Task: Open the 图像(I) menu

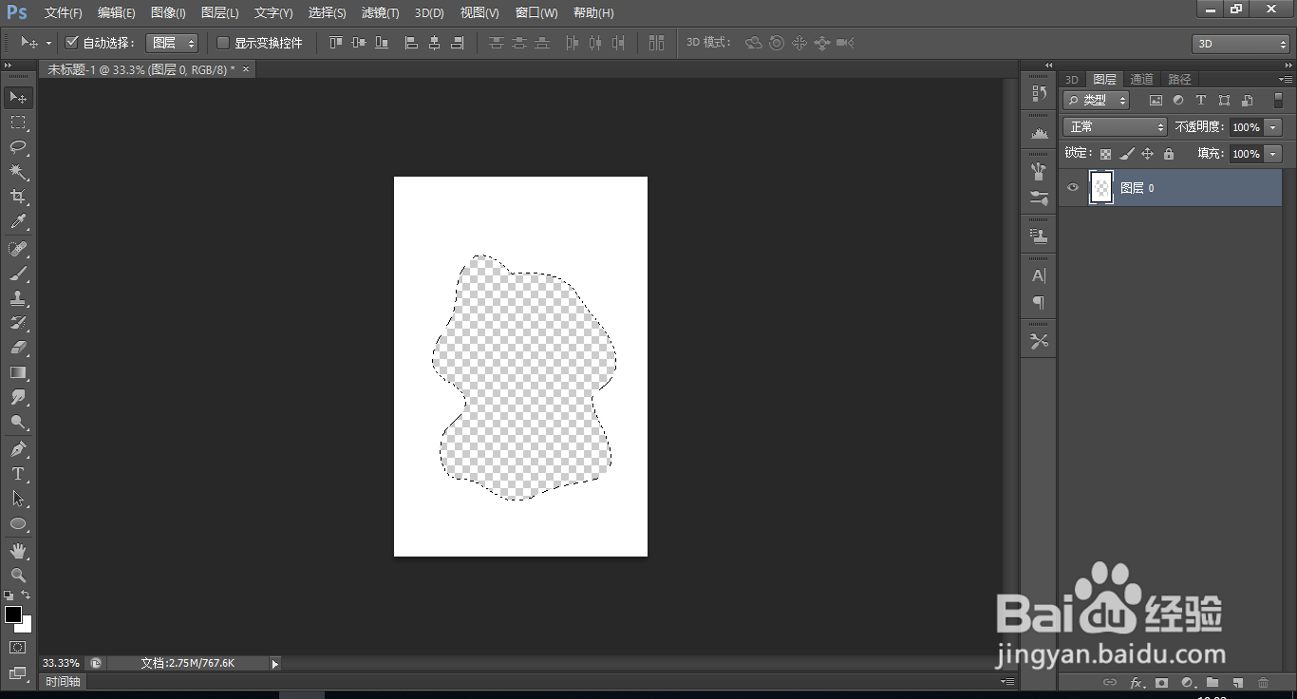Action: click(x=168, y=13)
